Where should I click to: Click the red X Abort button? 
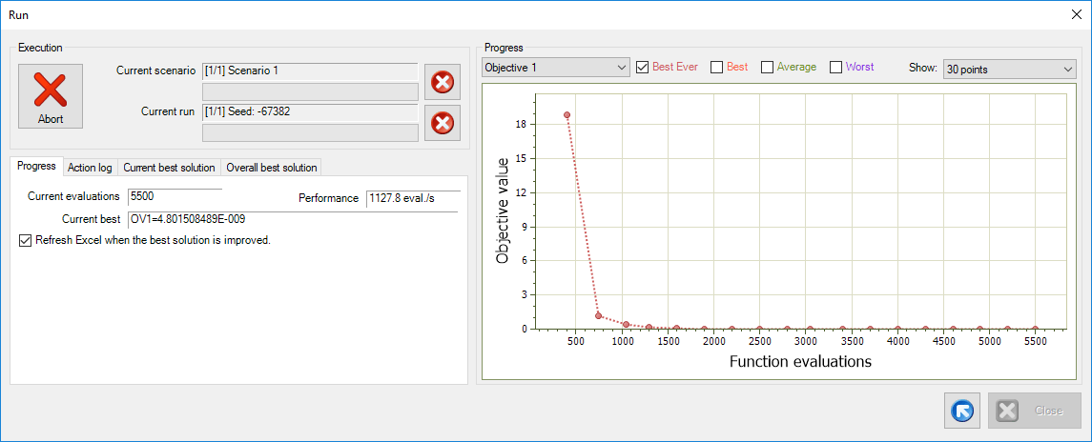pos(51,96)
